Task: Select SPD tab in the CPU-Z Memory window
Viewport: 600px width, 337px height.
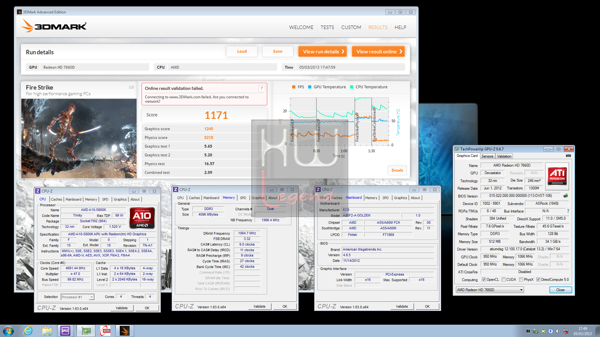Action: click(243, 198)
